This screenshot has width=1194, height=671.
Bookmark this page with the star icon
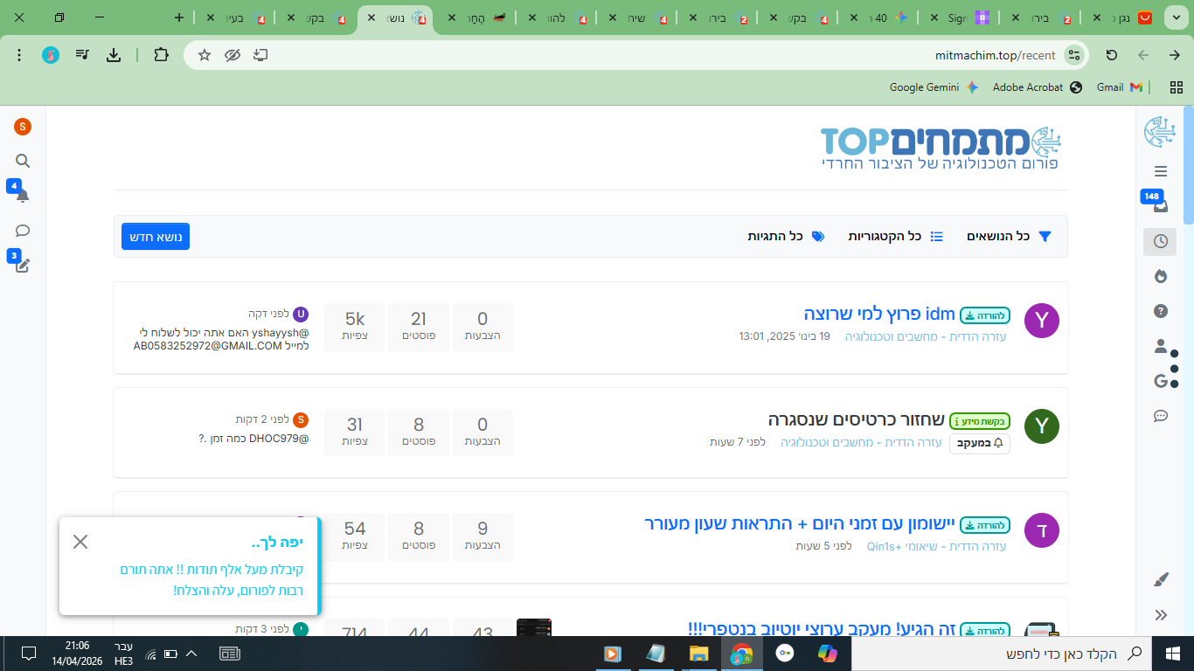point(205,55)
